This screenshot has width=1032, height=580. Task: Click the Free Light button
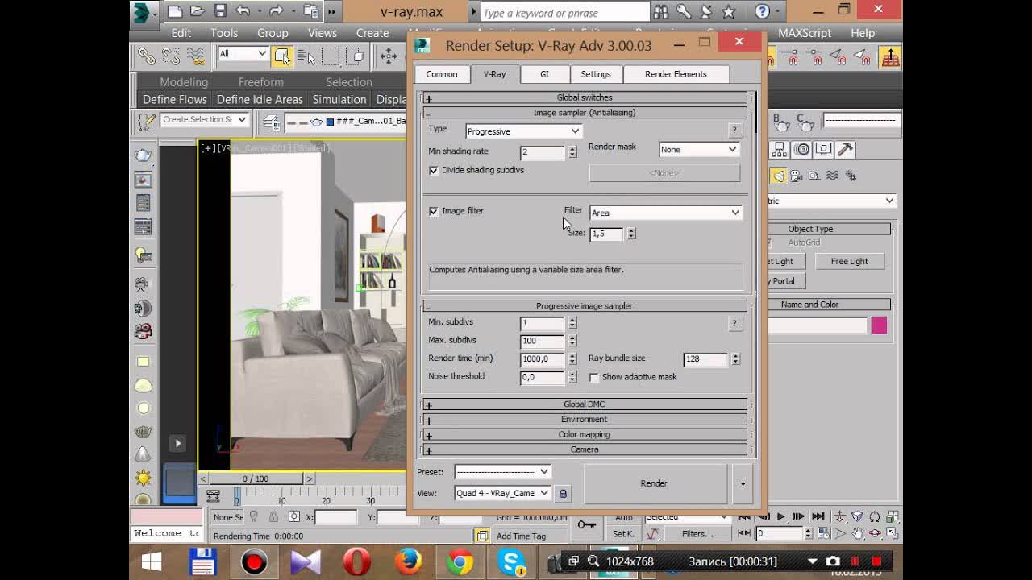(x=849, y=261)
